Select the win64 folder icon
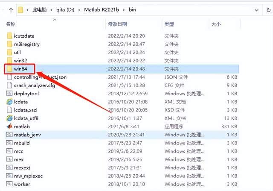Viewport: 273px width, 191px height. [x=9, y=69]
